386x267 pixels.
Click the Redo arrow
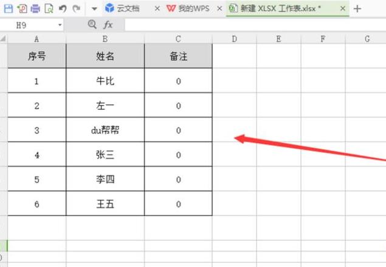pos(77,9)
